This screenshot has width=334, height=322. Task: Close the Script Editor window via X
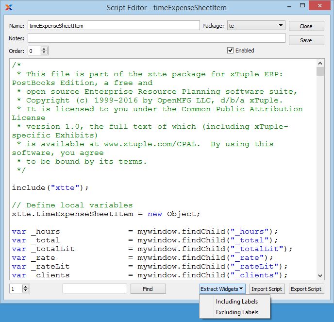320,5
